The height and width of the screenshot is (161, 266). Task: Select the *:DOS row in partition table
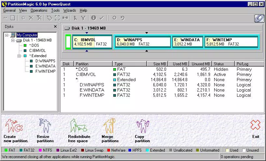pos(162,69)
